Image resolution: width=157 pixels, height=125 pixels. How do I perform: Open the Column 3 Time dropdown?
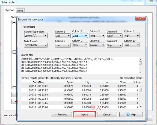(x=97, y=36)
